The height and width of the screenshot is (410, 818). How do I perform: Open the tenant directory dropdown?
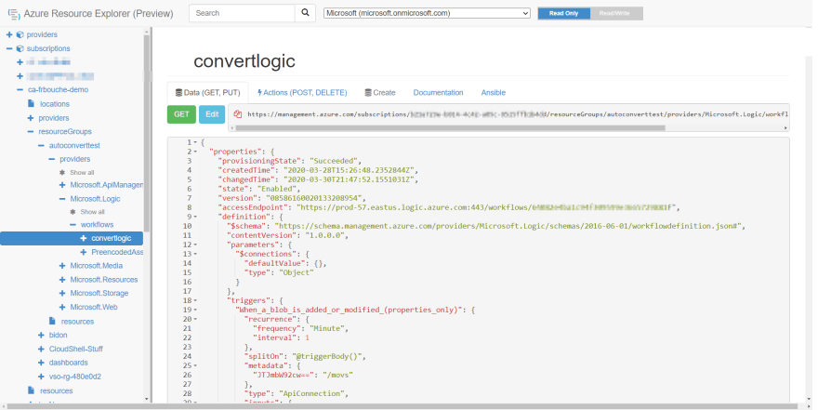[x=427, y=13]
